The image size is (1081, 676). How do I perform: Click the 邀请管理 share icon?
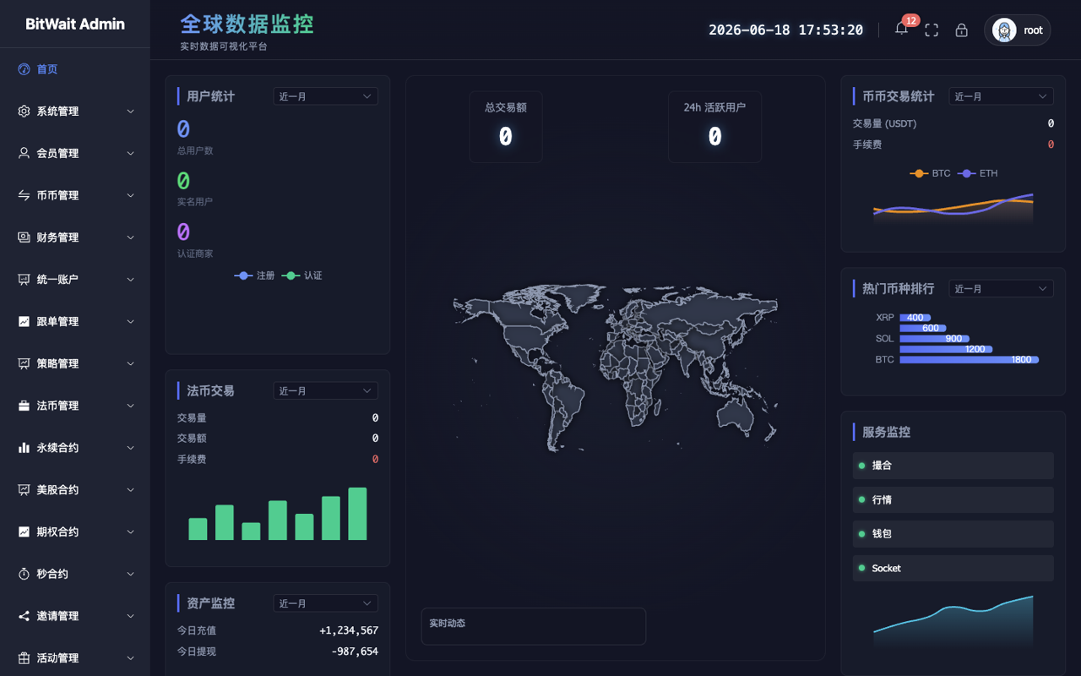tap(24, 616)
